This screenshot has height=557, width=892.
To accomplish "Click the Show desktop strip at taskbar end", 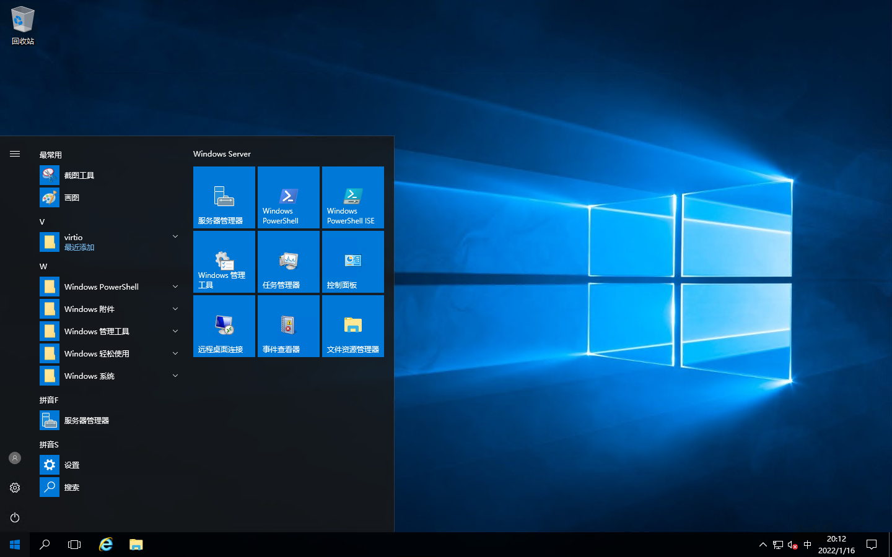I will (x=890, y=545).
